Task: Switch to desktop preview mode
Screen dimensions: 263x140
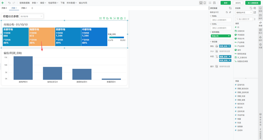Action: pos(201,3)
